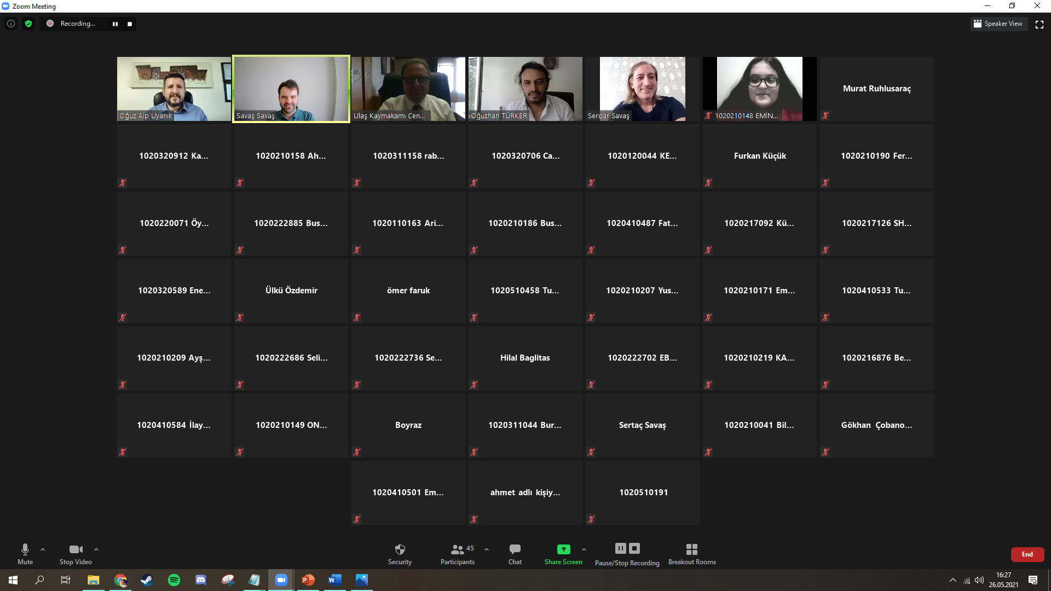Select Hilal Baglitas participant tile
Screen dimensions: 1051x591
[525, 358]
